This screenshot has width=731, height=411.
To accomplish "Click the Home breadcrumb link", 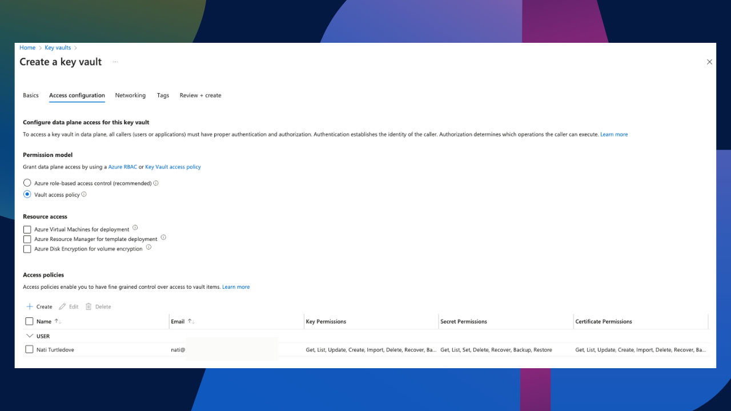I will (x=27, y=47).
